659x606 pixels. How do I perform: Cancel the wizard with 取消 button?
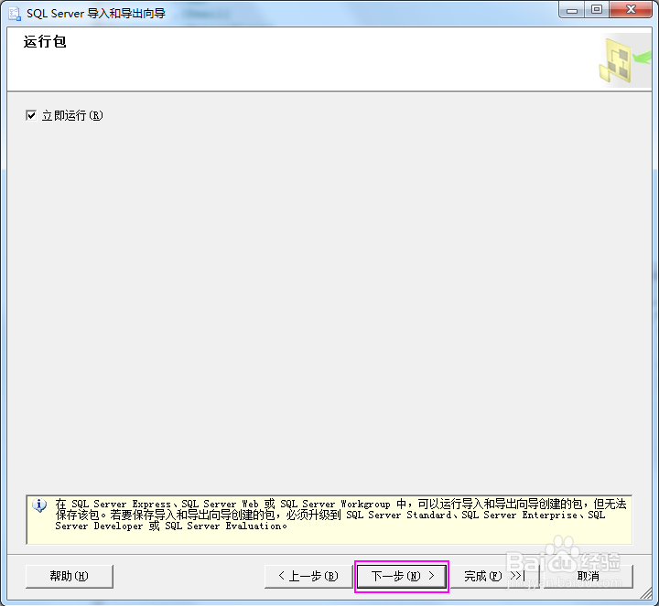(589, 576)
